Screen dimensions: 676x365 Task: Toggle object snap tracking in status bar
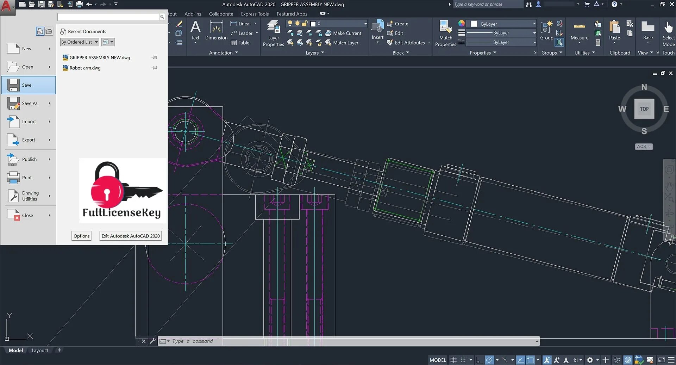coord(520,360)
